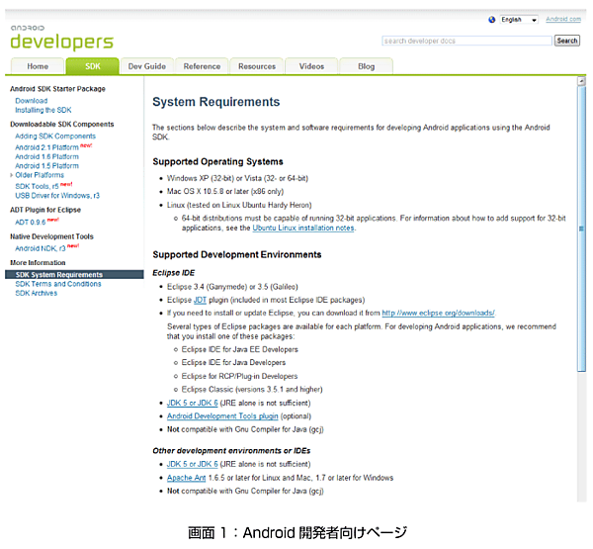The height and width of the screenshot is (549, 593).
Task: Click 'Eclipse Classic (versions 3.5.1 and higher)' text
Action: pyautogui.click(x=252, y=390)
